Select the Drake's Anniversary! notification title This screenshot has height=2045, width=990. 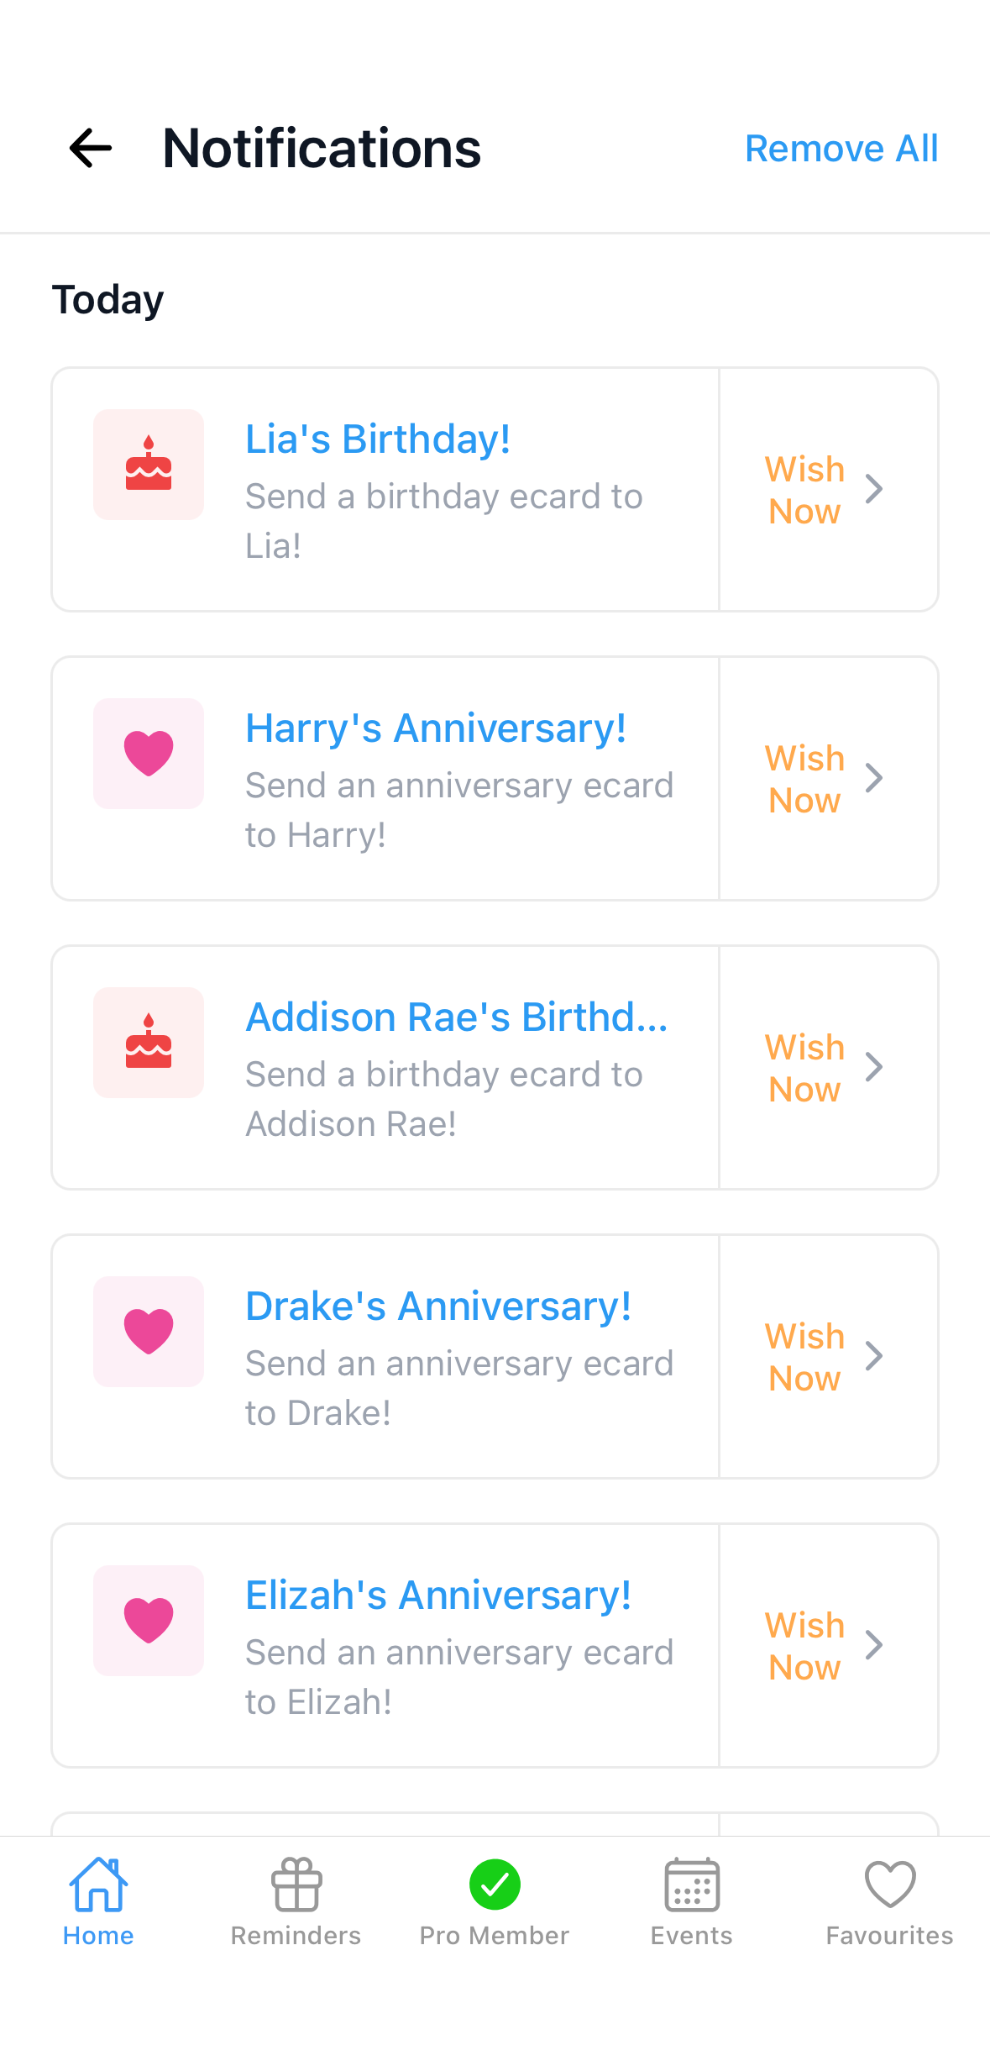[x=438, y=1306]
